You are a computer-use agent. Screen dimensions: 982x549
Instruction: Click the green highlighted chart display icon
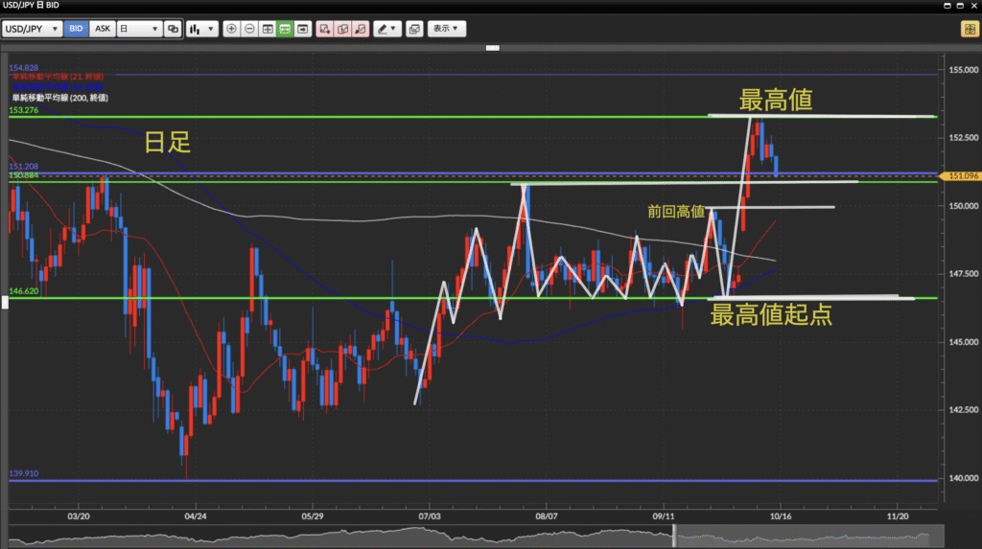pos(285,29)
